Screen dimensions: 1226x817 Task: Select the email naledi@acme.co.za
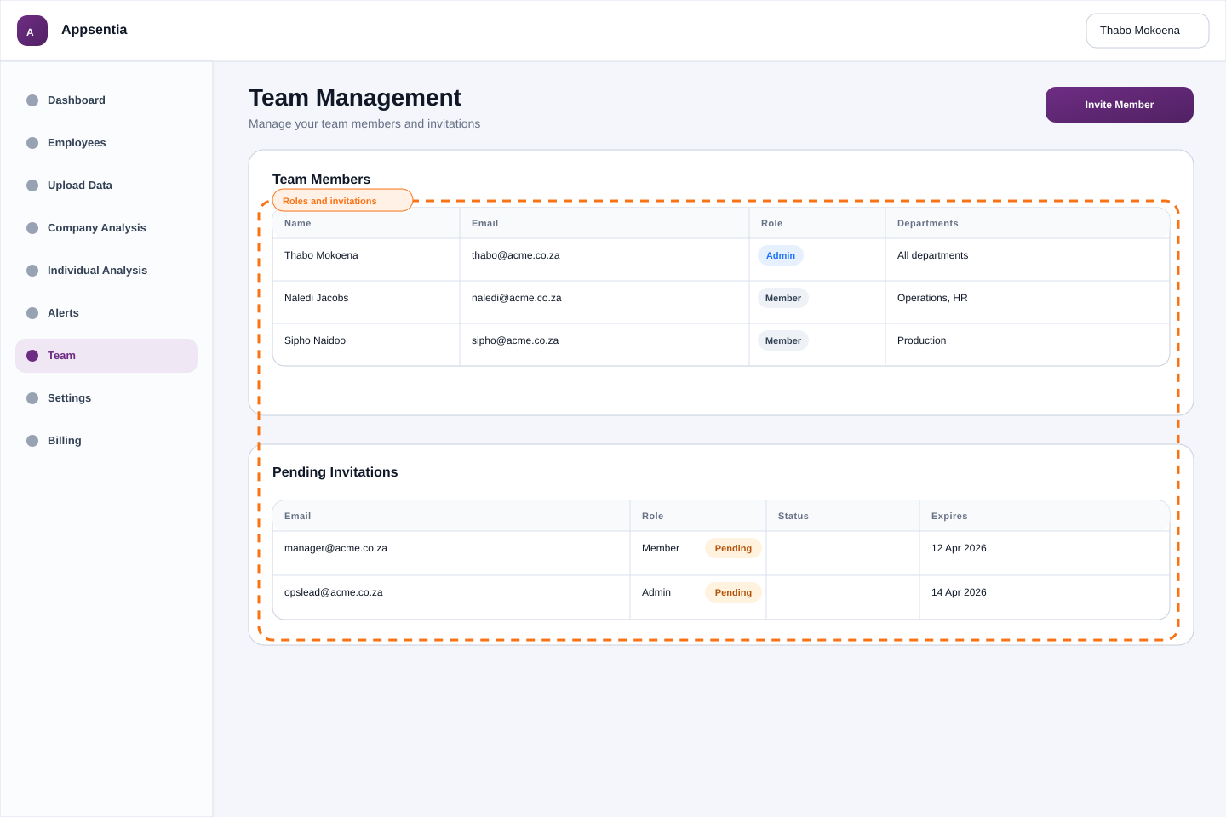[x=517, y=298]
